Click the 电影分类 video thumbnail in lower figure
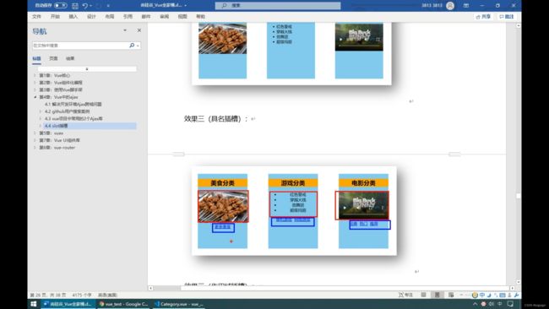The width and height of the screenshot is (549, 309). tap(362, 205)
